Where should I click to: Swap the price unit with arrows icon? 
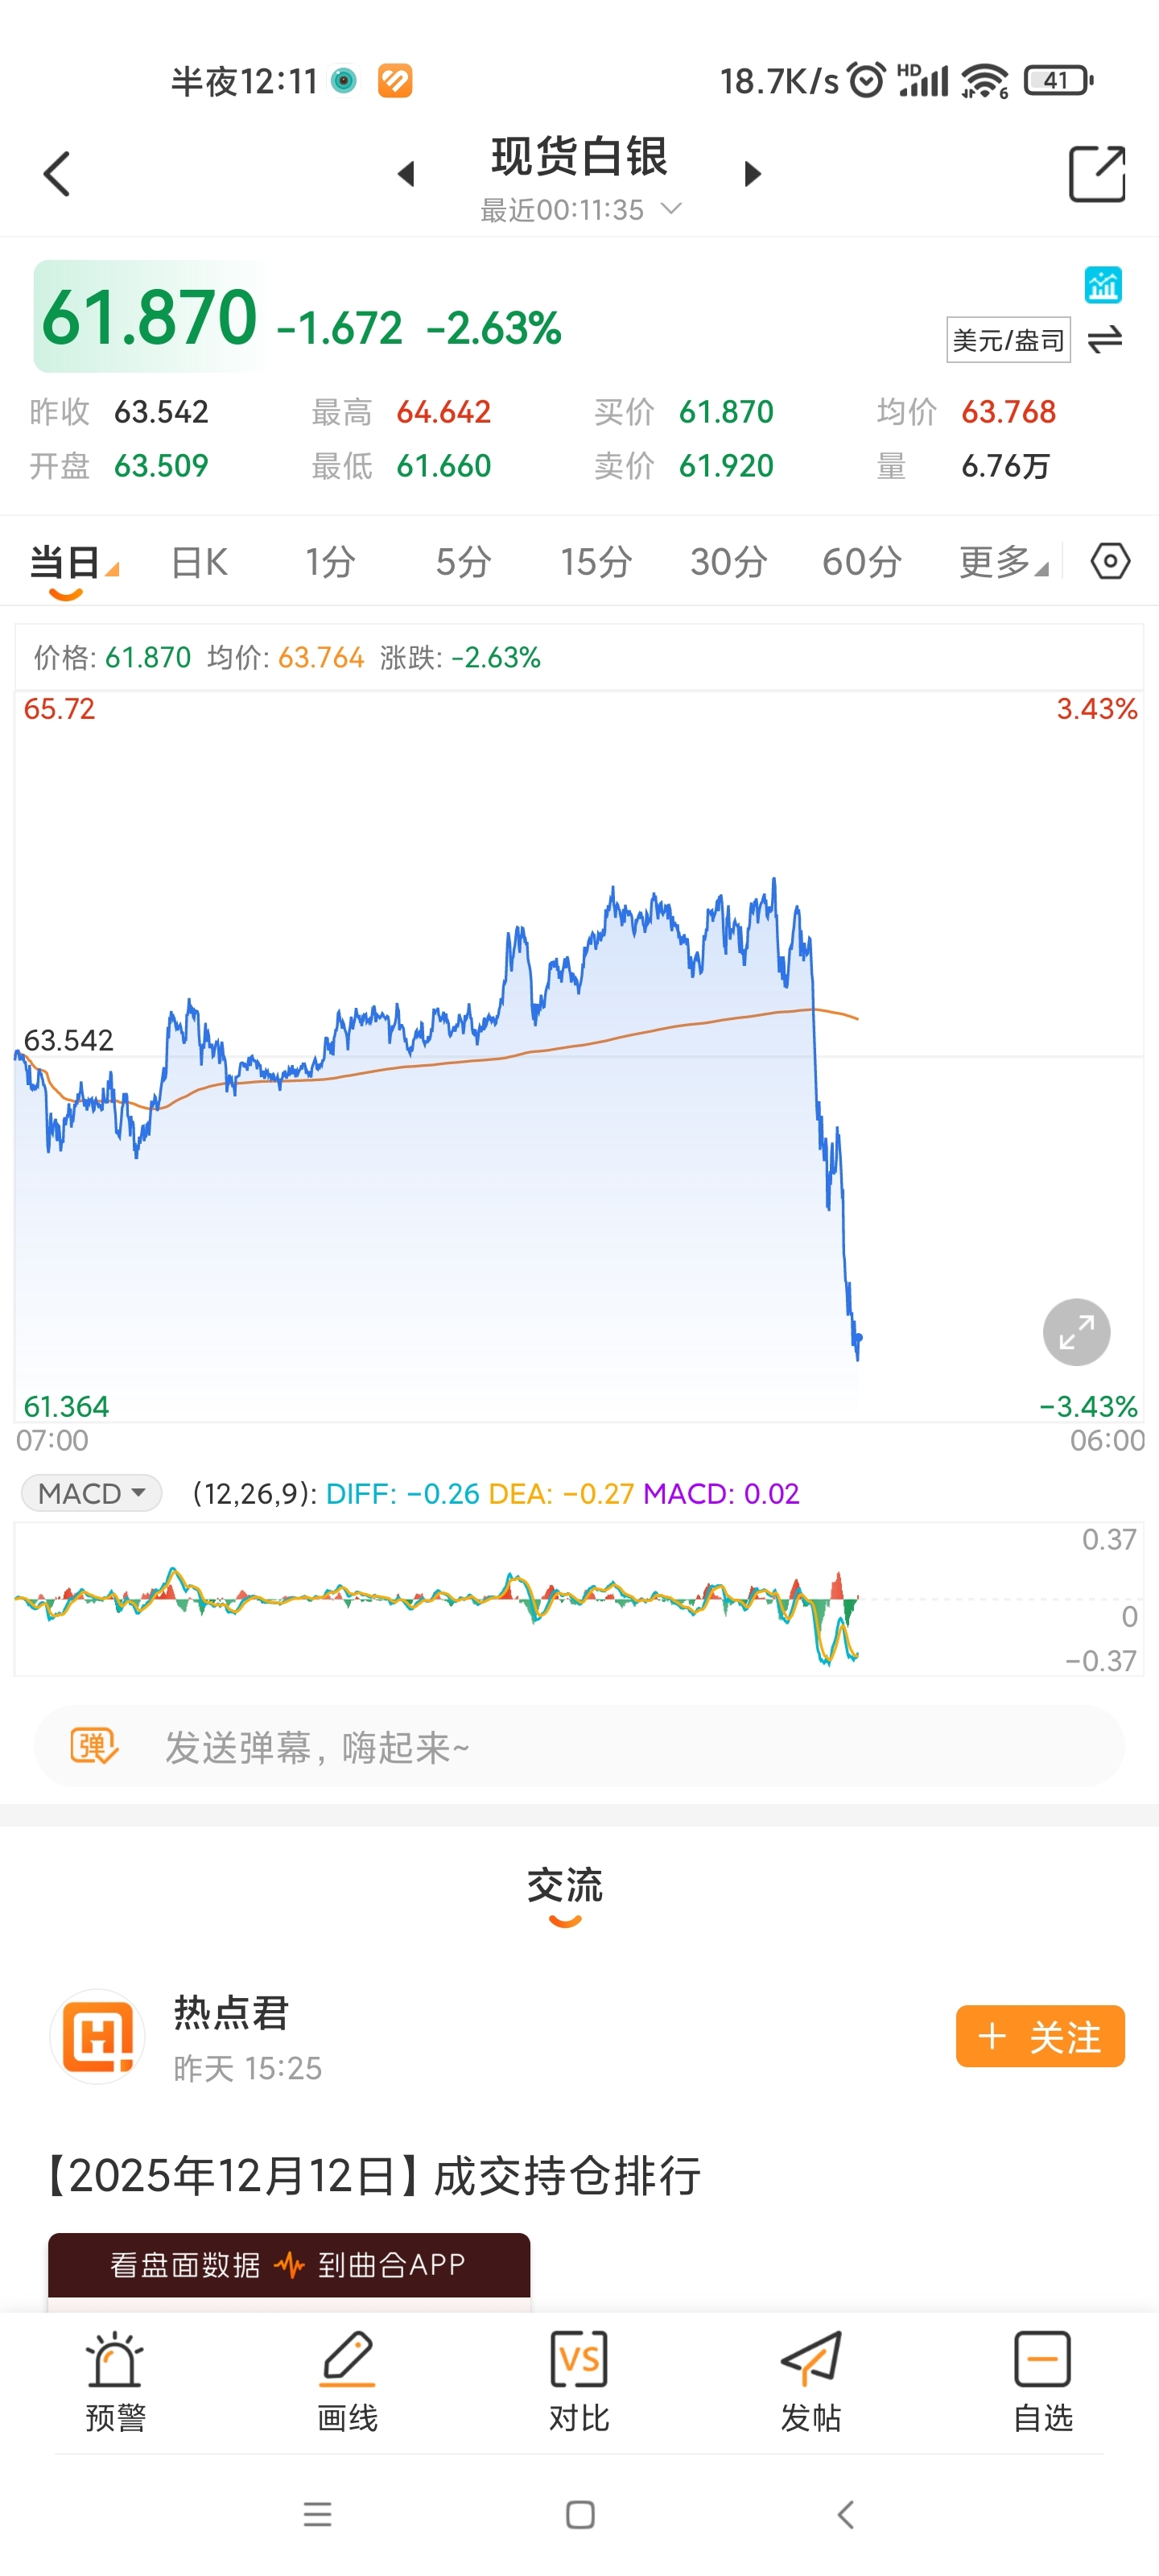point(1105,340)
